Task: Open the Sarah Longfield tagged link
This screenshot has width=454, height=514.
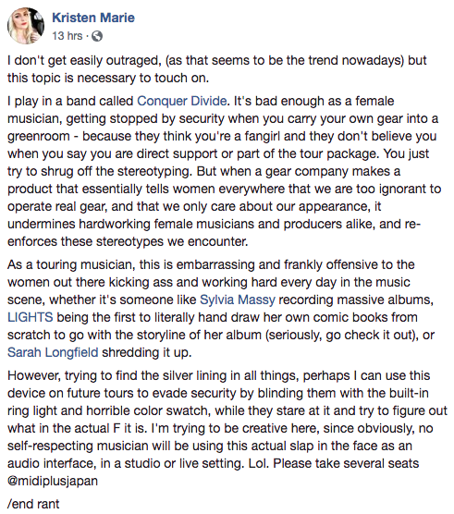Action: pyautogui.click(x=53, y=352)
